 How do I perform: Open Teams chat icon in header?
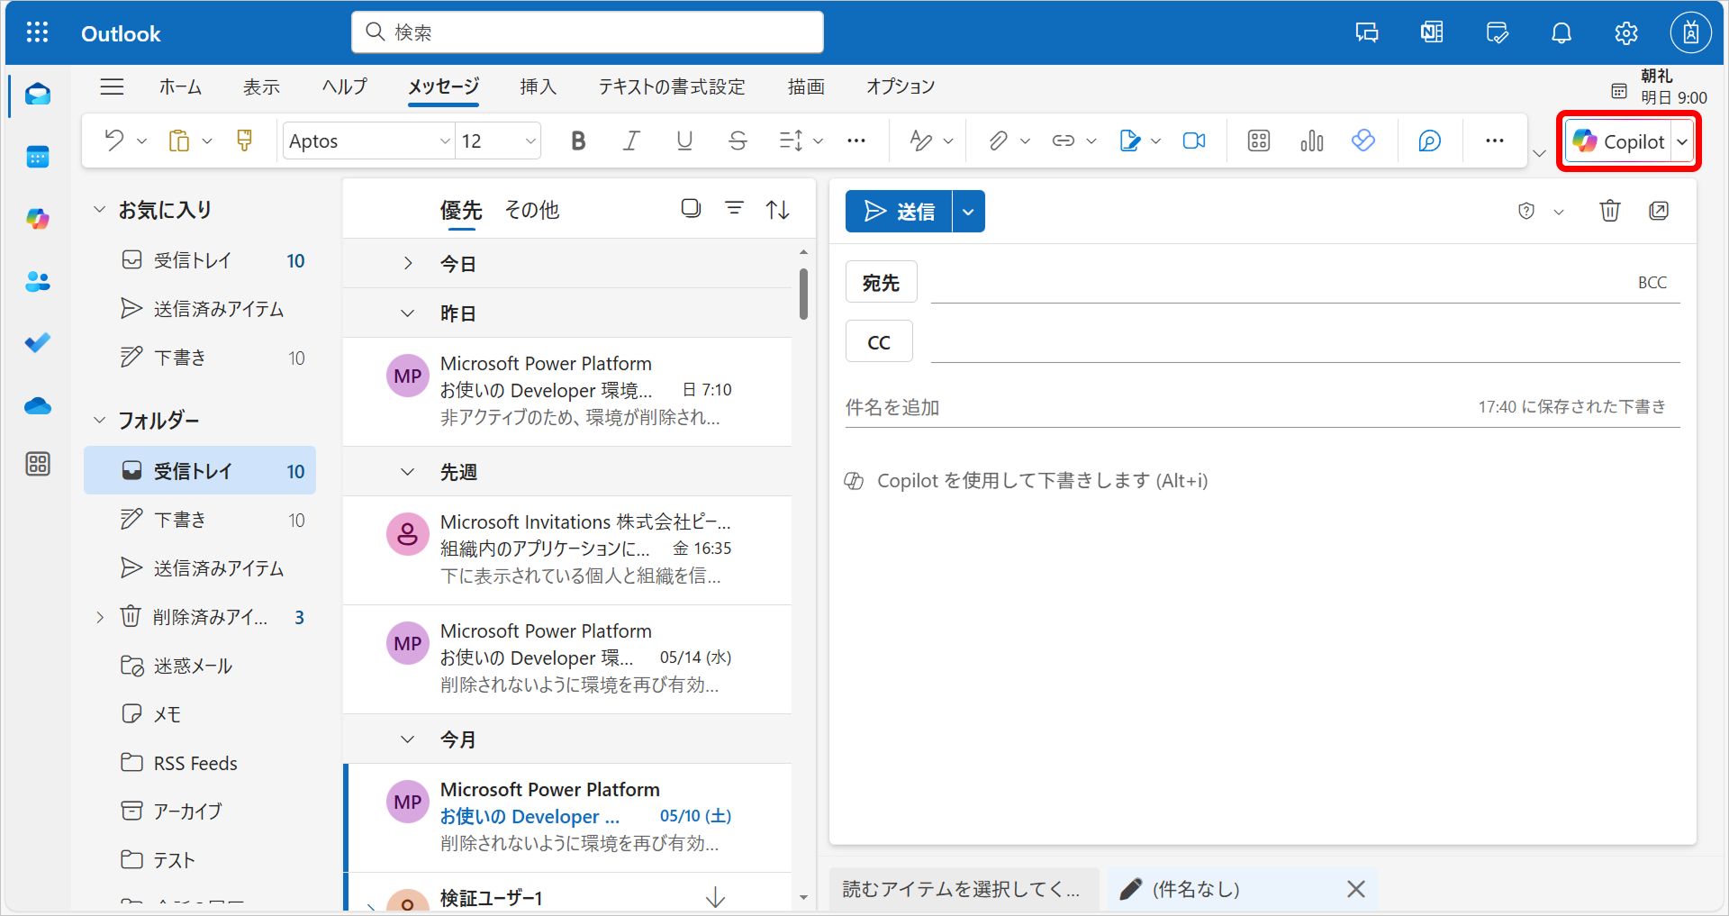[1367, 33]
